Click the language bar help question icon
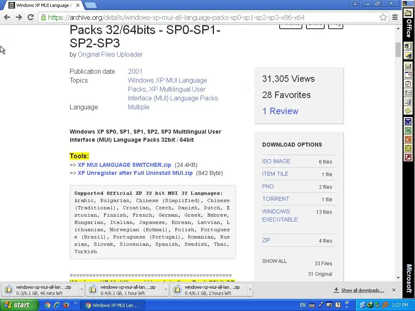The width and height of the screenshot is (415, 311). point(338,305)
